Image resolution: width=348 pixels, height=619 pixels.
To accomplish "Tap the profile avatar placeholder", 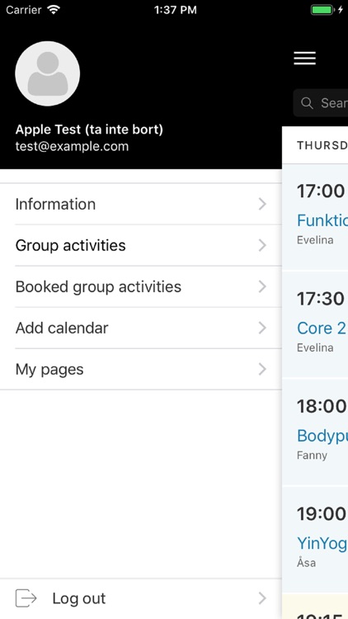I will (x=48, y=73).
